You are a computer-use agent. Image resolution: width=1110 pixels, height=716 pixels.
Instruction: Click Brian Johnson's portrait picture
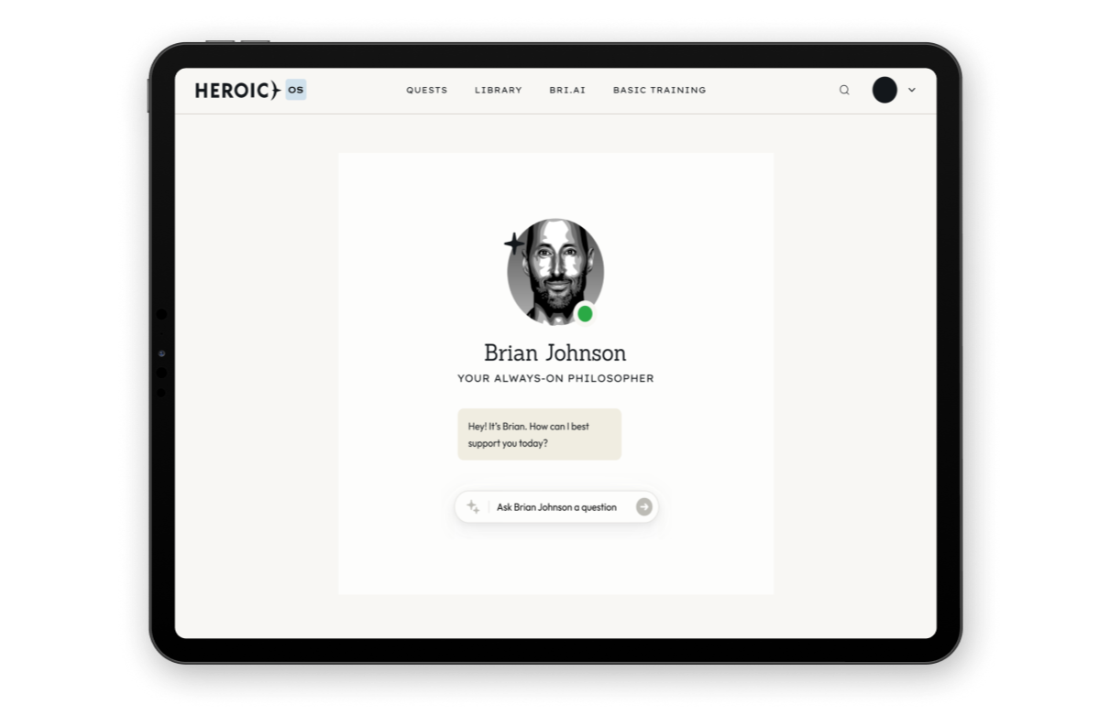pos(555,271)
